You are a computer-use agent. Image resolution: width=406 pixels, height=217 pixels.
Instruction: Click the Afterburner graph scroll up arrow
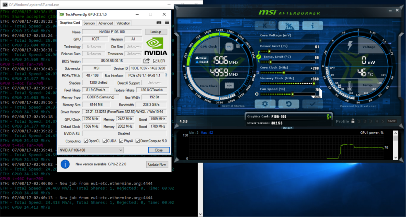tap(395, 133)
